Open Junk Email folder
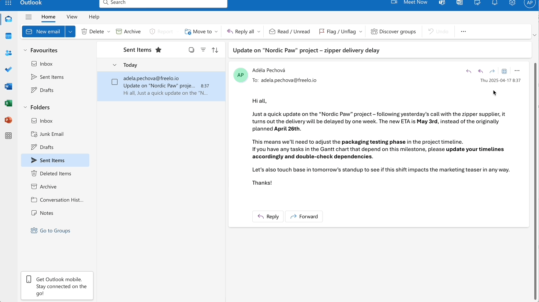This screenshot has height=302, width=539. (55, 134)
